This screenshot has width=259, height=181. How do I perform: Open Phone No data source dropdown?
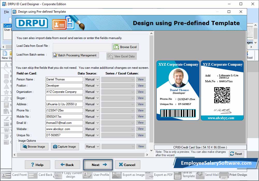click(92, 110)
